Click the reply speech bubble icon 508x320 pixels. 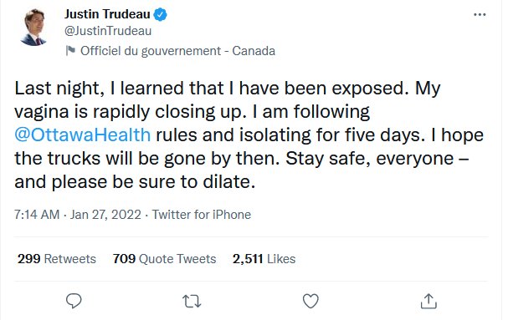click(74, 301)
